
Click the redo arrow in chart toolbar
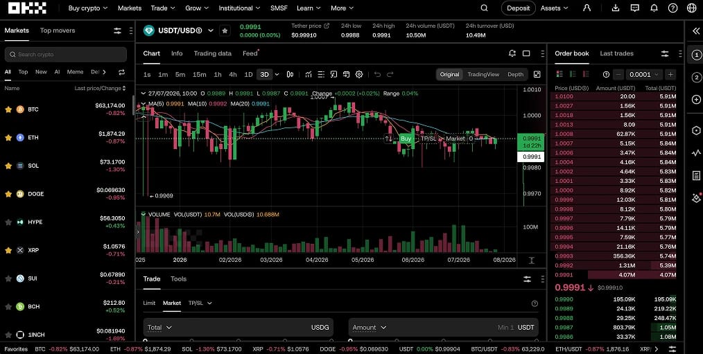tap(390, 74)
